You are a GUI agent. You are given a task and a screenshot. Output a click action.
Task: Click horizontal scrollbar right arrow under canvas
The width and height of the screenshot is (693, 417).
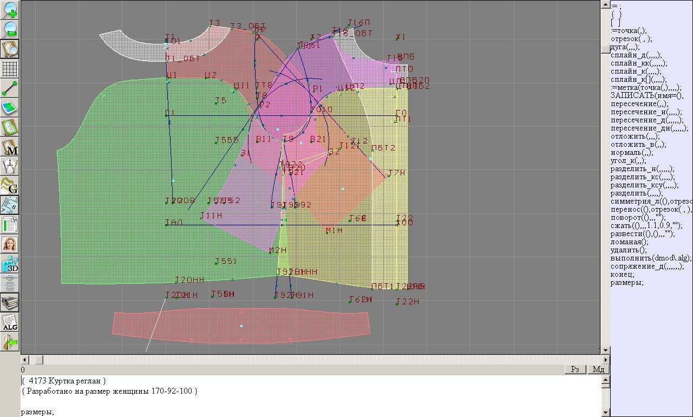(605, 360)
